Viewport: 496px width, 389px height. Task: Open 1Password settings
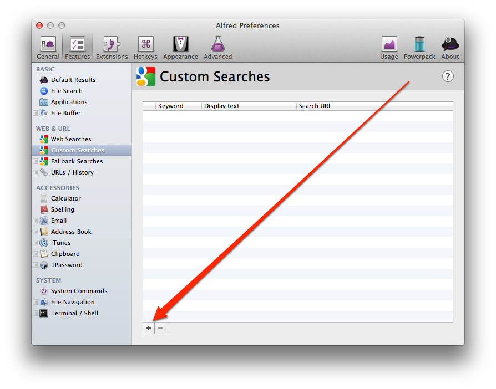point(82,265)
